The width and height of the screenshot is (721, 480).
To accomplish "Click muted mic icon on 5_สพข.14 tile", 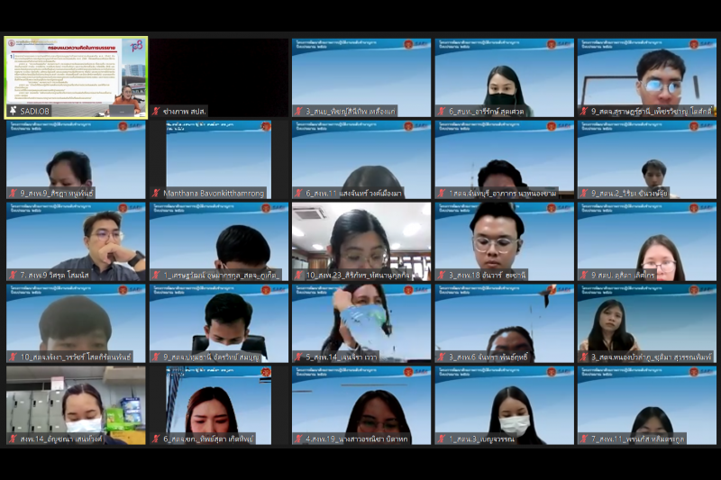I will point(298,357).
